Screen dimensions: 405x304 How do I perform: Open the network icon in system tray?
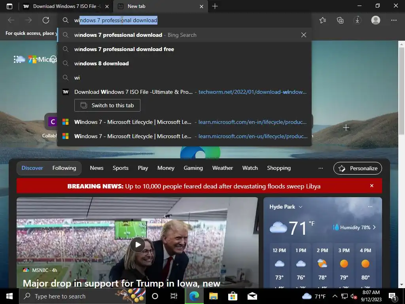point(344,296)
